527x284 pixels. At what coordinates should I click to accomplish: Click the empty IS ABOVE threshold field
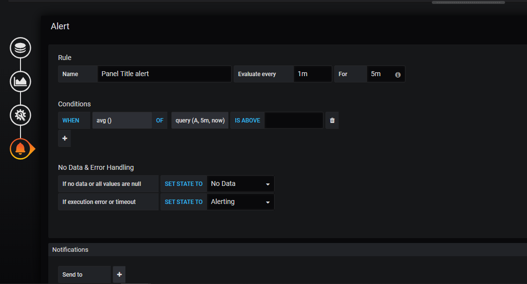(x=293, y=121)
